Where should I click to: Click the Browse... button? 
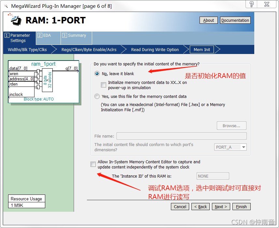pyautogui.click(x=231, y=126)
